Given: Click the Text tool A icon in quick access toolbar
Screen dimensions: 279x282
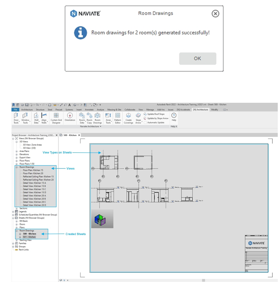Looking at the screenshot, I should [x=70, y=105].
